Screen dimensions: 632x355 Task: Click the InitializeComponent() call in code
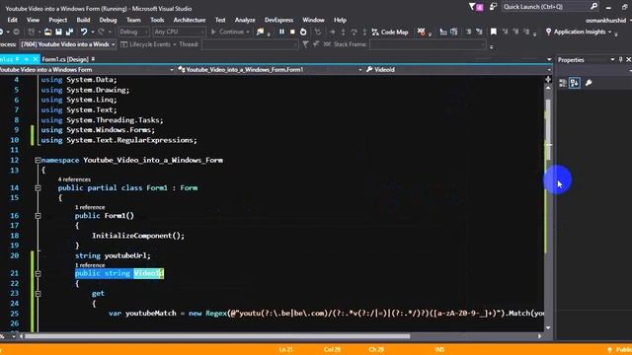[138, 236]
